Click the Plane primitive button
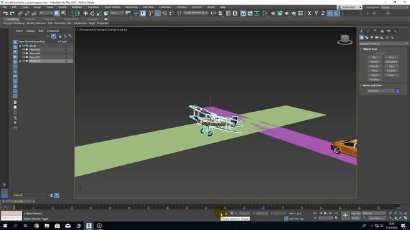 [391, 75]
